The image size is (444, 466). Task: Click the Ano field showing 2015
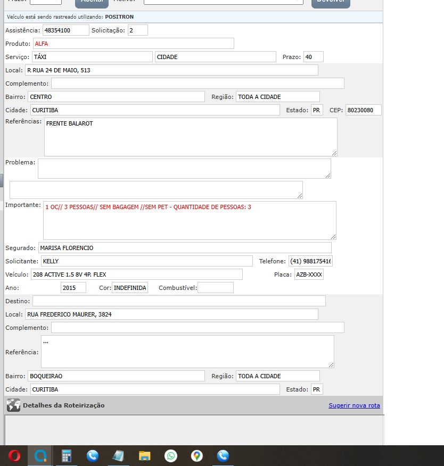tap(73, 288)
